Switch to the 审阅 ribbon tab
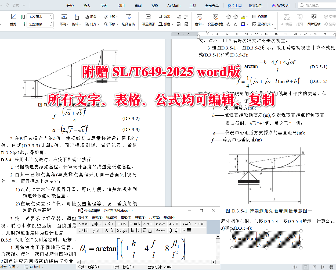Image resolution: width=336 pixels, height=270 pixels. coord(138,5)
